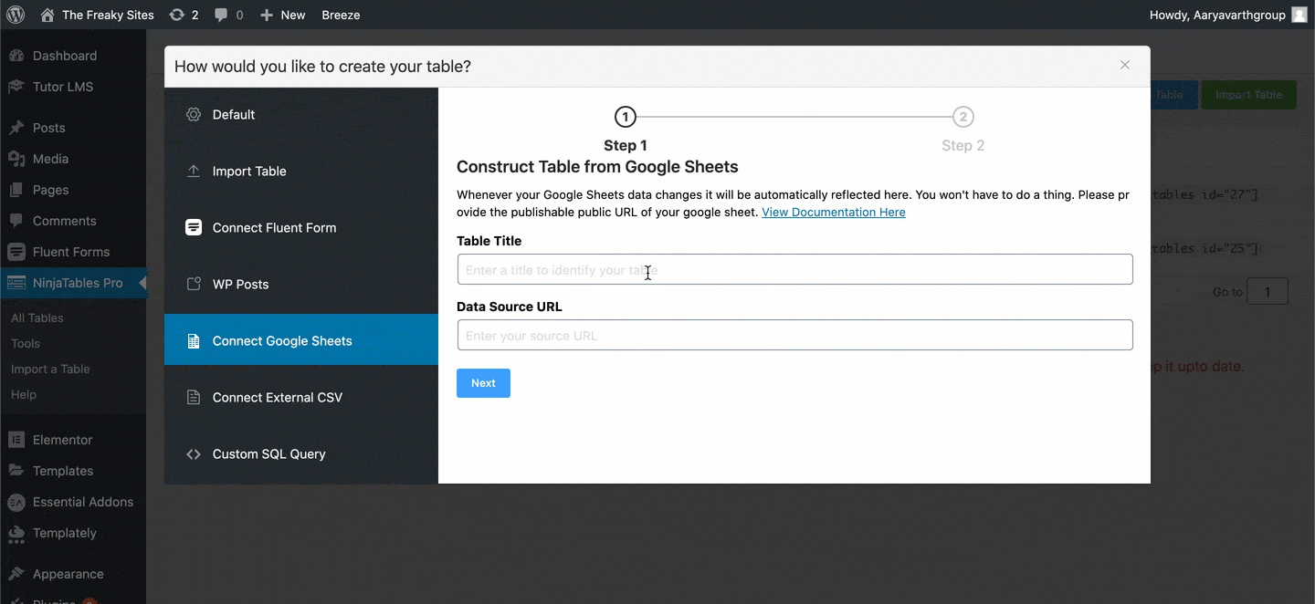
Task: Click the user avatar in the admin bar
Action: [1299, 15]
